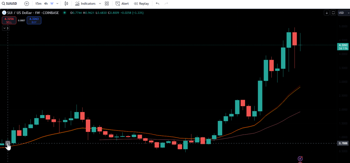The image size is (350, 163).
Task: Start bar Replay mode
Action: click(x=141, y=3)
